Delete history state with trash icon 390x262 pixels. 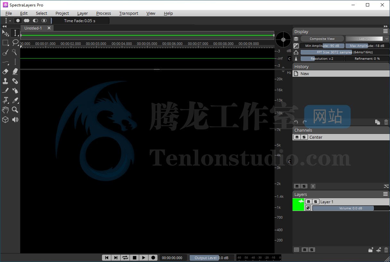(x=386, y=122)
